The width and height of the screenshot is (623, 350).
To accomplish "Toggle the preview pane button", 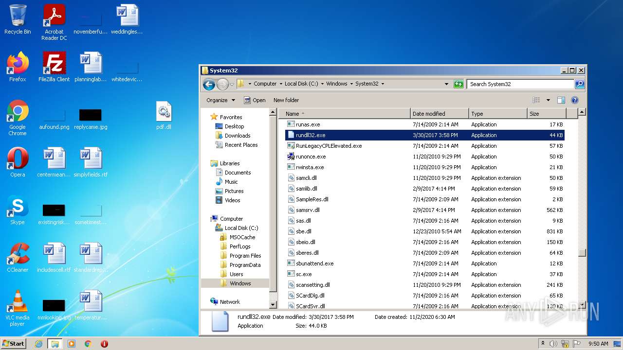I will pyautogui.click(x=561, y=100).
